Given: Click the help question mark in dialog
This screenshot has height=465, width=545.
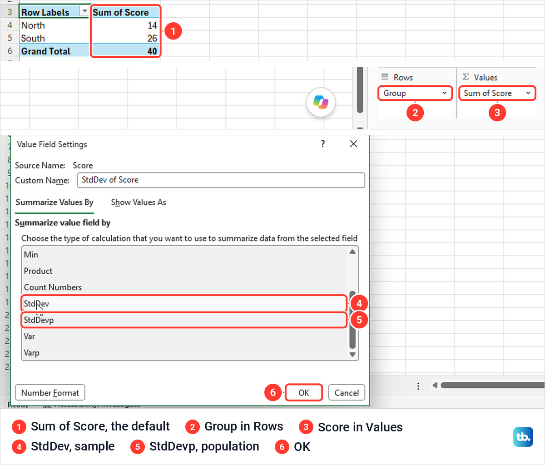Looking at the screenshot, I should pyautogui.click(x=323, y=144).
